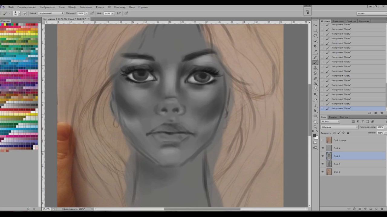Open the Фильтр menu
The width and height of the screenshot is (387, 217).
(x=99, y=7)
